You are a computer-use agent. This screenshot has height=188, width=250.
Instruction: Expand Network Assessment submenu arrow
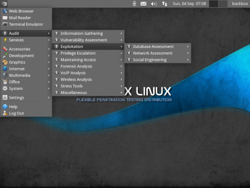(188, 53)
